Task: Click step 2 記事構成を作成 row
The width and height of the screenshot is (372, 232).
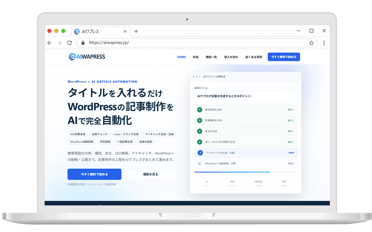Action: click(x=246, y=120)
